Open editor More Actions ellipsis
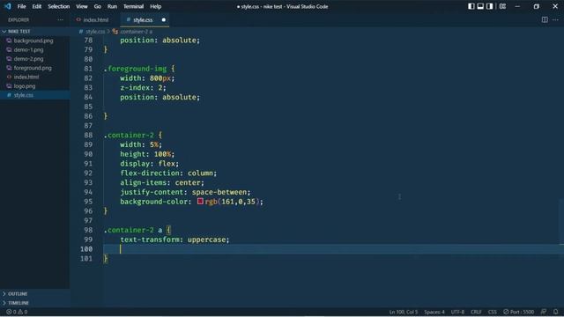 (x=555, y=19)
